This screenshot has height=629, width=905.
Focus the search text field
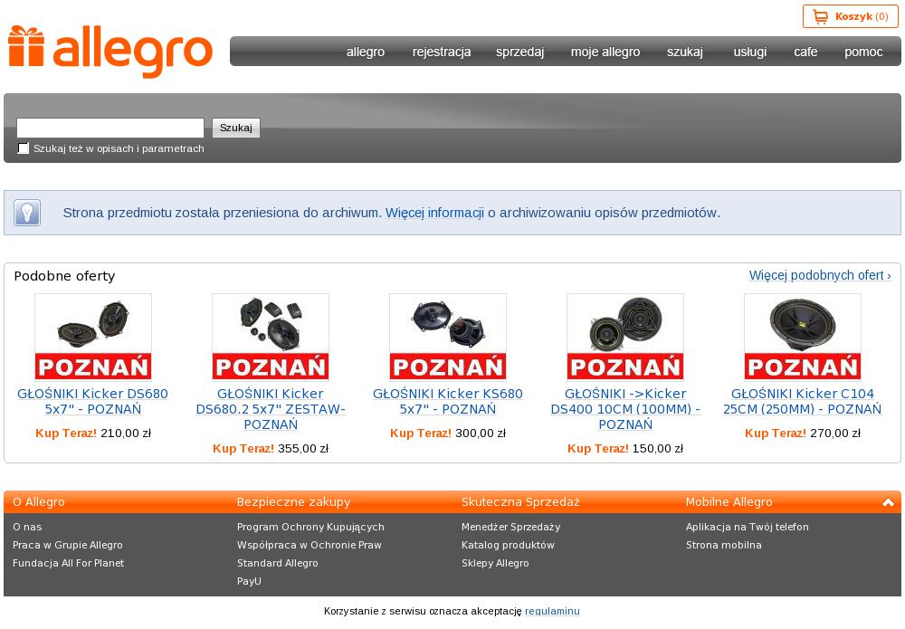(x=110, y=128)
